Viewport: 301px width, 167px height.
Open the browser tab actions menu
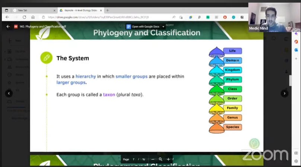click(7, 10)
